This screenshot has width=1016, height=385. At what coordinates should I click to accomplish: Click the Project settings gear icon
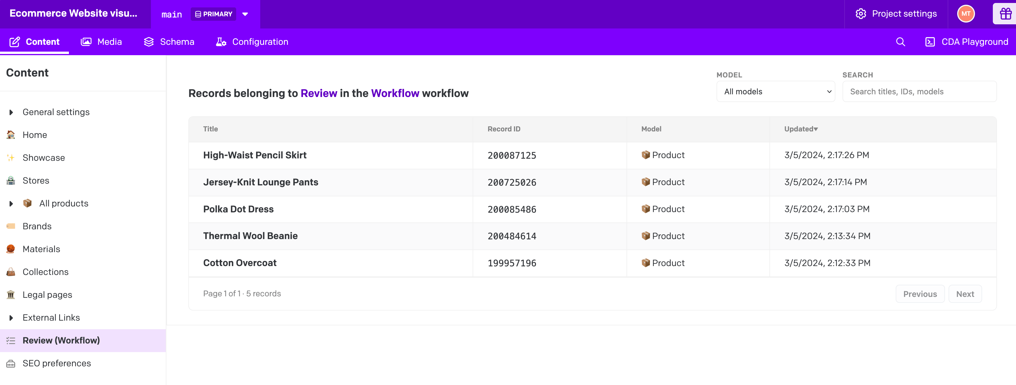point(861,14)
